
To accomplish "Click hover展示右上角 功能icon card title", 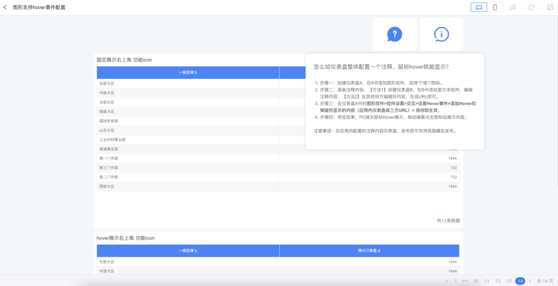I will point(126,238).
